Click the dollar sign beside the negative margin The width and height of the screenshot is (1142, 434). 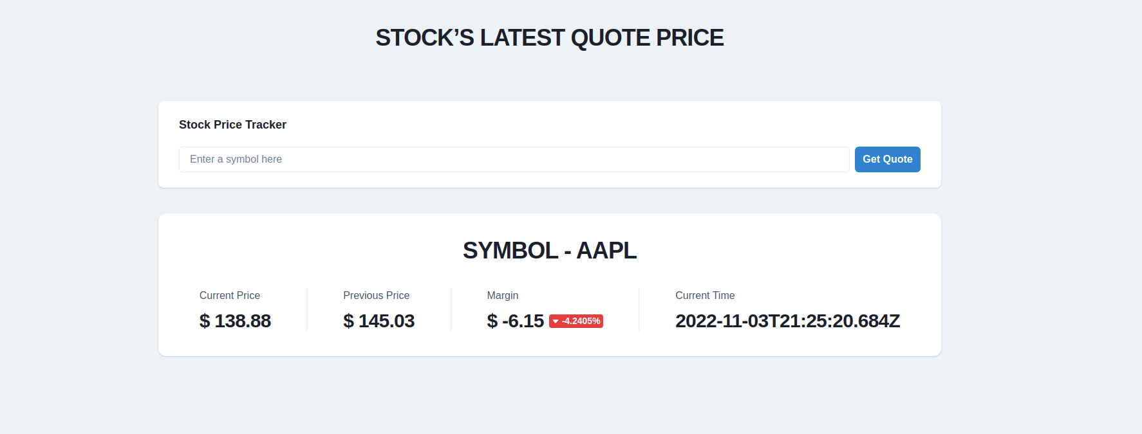[x=492, y=321]
